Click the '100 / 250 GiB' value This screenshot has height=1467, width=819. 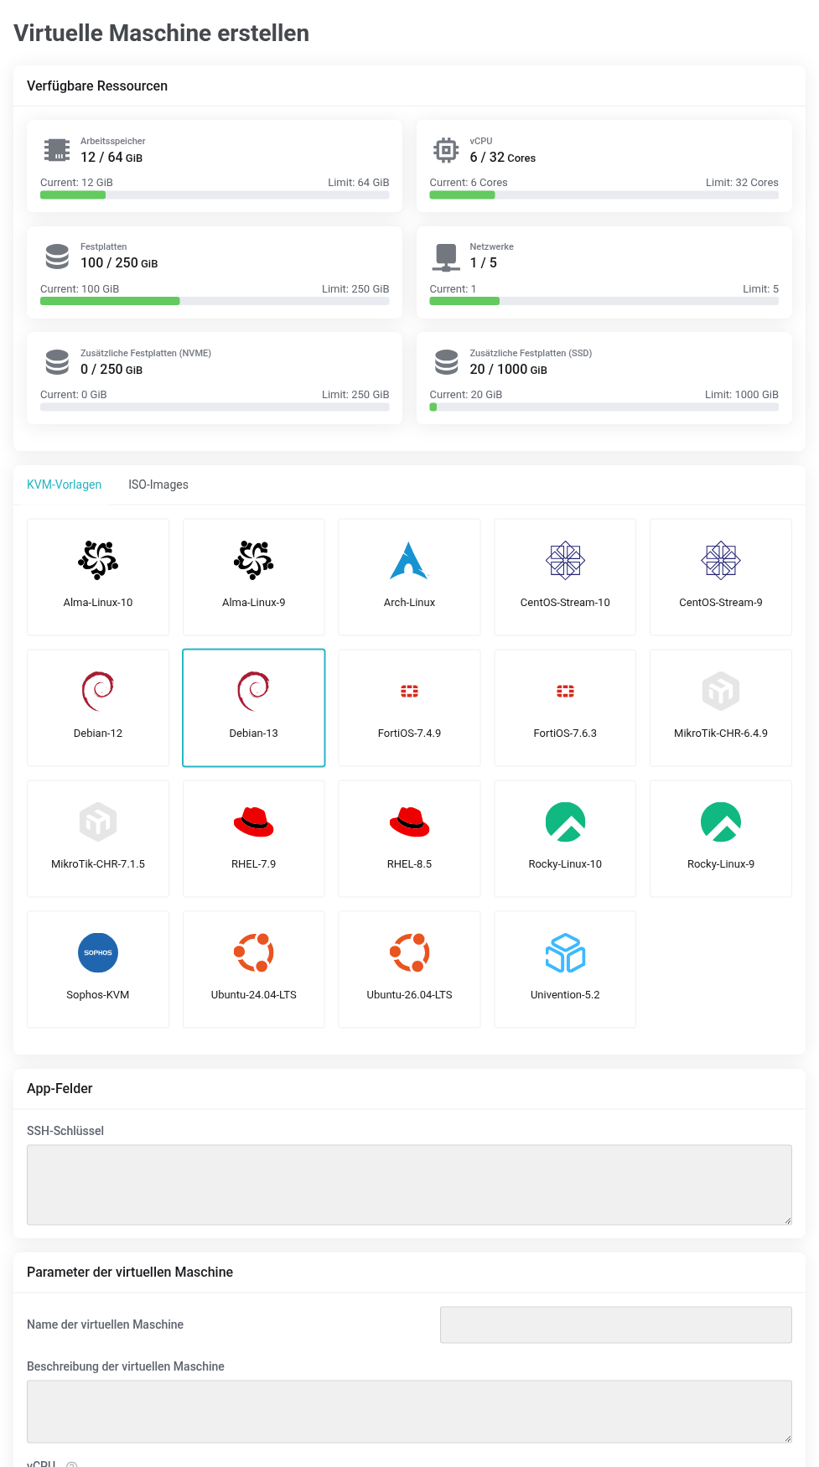coord(119,263)
